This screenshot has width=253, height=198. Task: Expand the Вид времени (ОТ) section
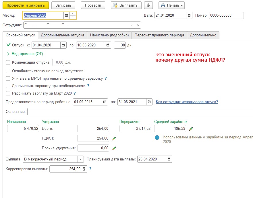(8, 54)
